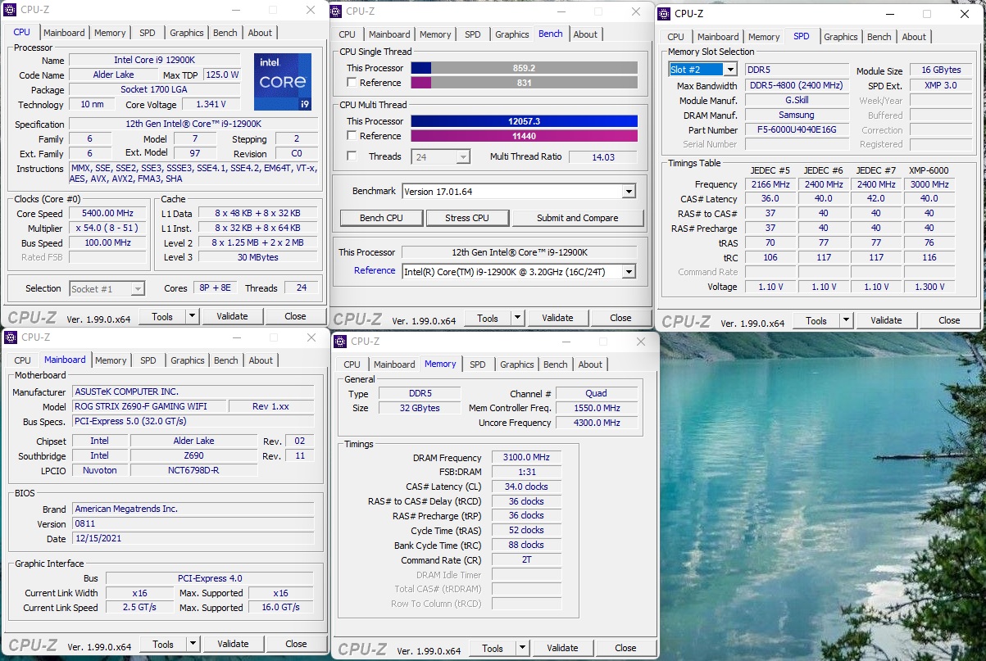986x661 pixels.
Task: Open the CPU tab in SPD window
Action: [x=675, y=37]
